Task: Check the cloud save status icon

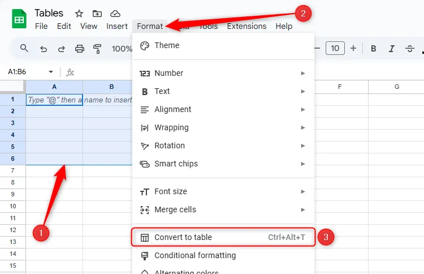Action: (x=115, y=14)
